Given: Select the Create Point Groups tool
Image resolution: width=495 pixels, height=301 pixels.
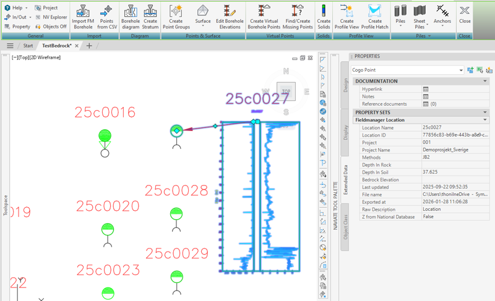Looking at the screenshot, I should [176, 11].
